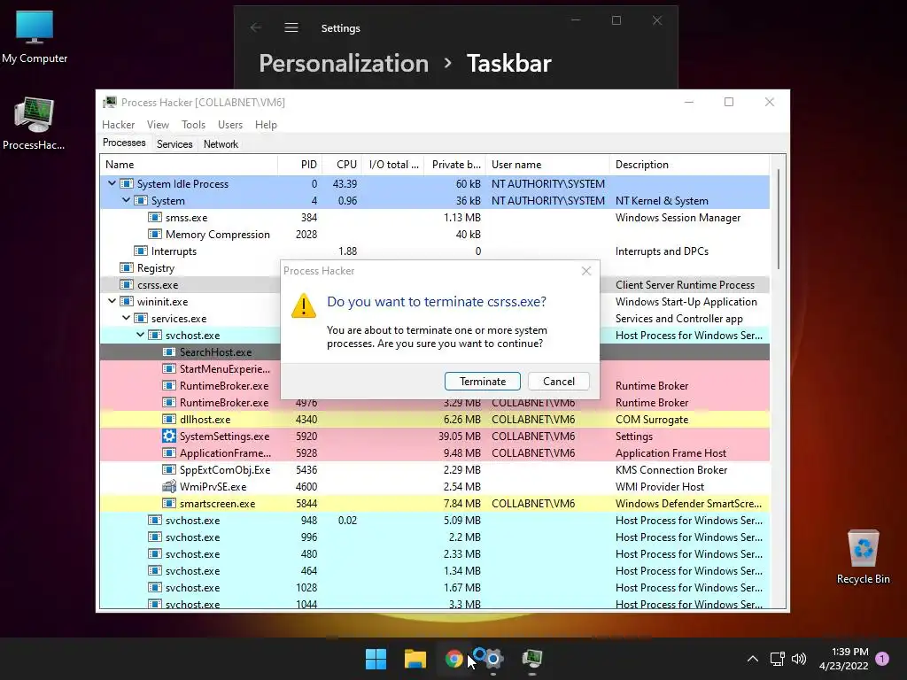Click the volume speaker tray icon
Viewport: 907px width, 680px height.
click(x=799, y=659)
